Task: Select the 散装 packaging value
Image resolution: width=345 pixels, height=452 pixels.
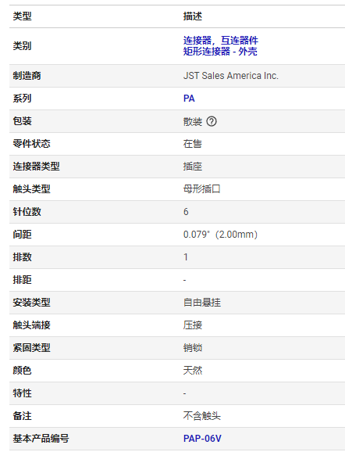Action: tap(193, 121)
